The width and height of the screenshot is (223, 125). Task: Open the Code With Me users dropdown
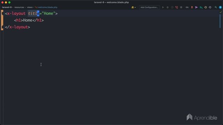tap(133, 7)
